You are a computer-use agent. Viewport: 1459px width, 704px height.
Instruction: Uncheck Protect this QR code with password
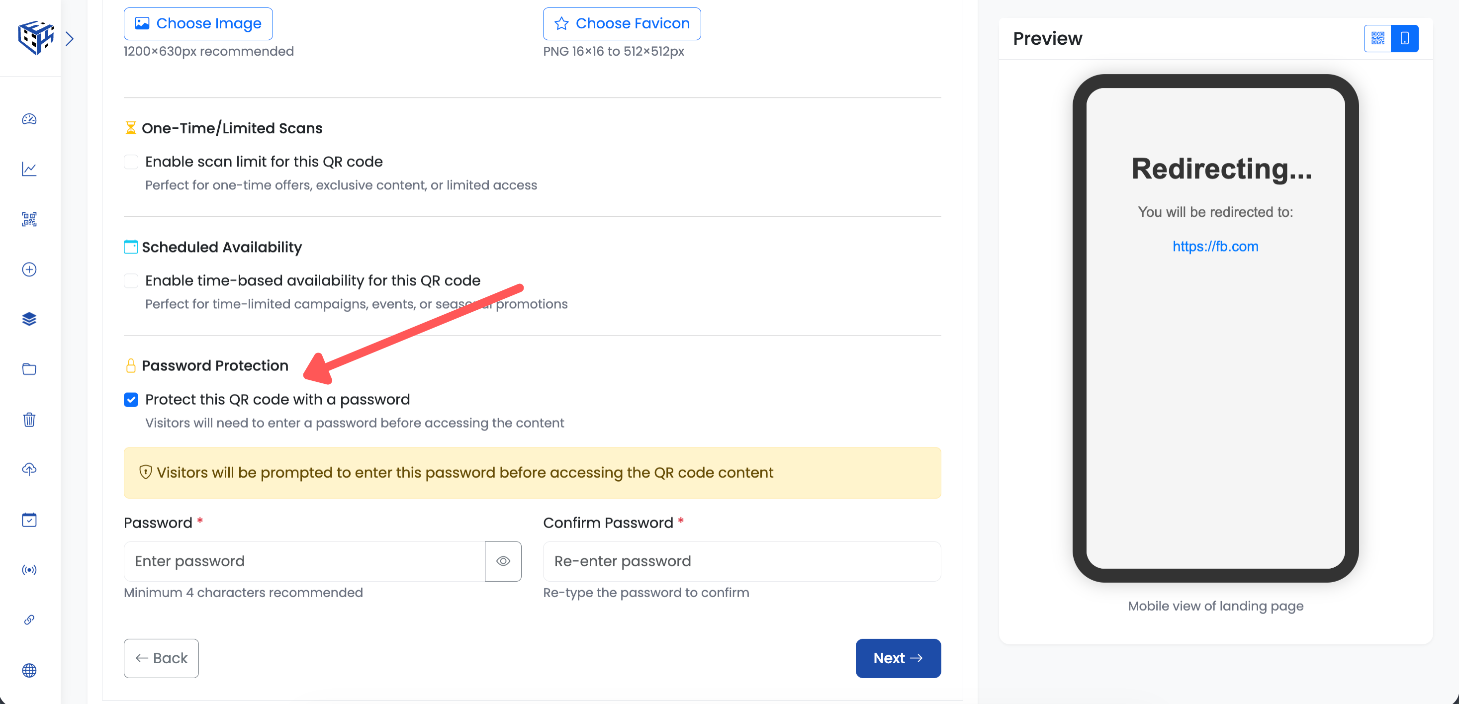[131, 400]
